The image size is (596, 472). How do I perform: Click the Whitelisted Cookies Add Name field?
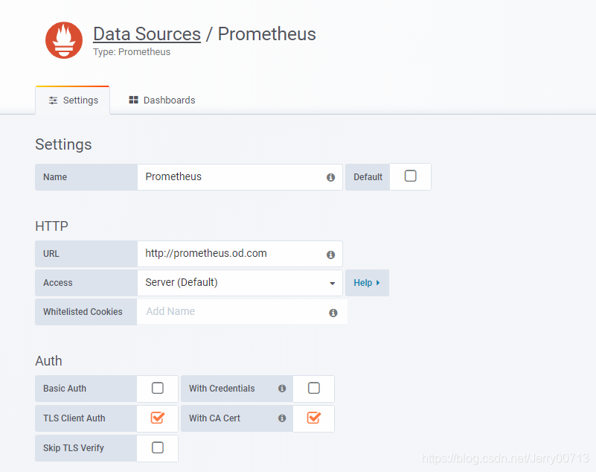pos(232,312)
